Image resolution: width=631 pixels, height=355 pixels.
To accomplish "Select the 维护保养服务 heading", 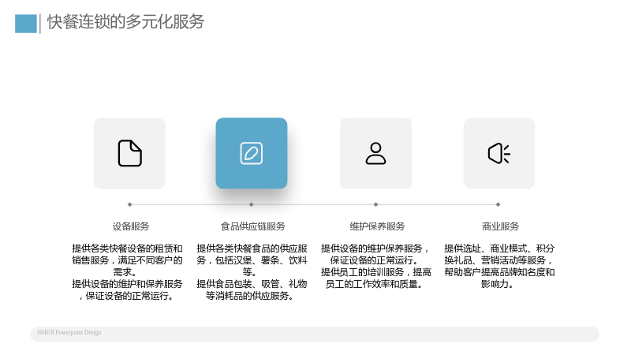I will click(x=377, y=226).
